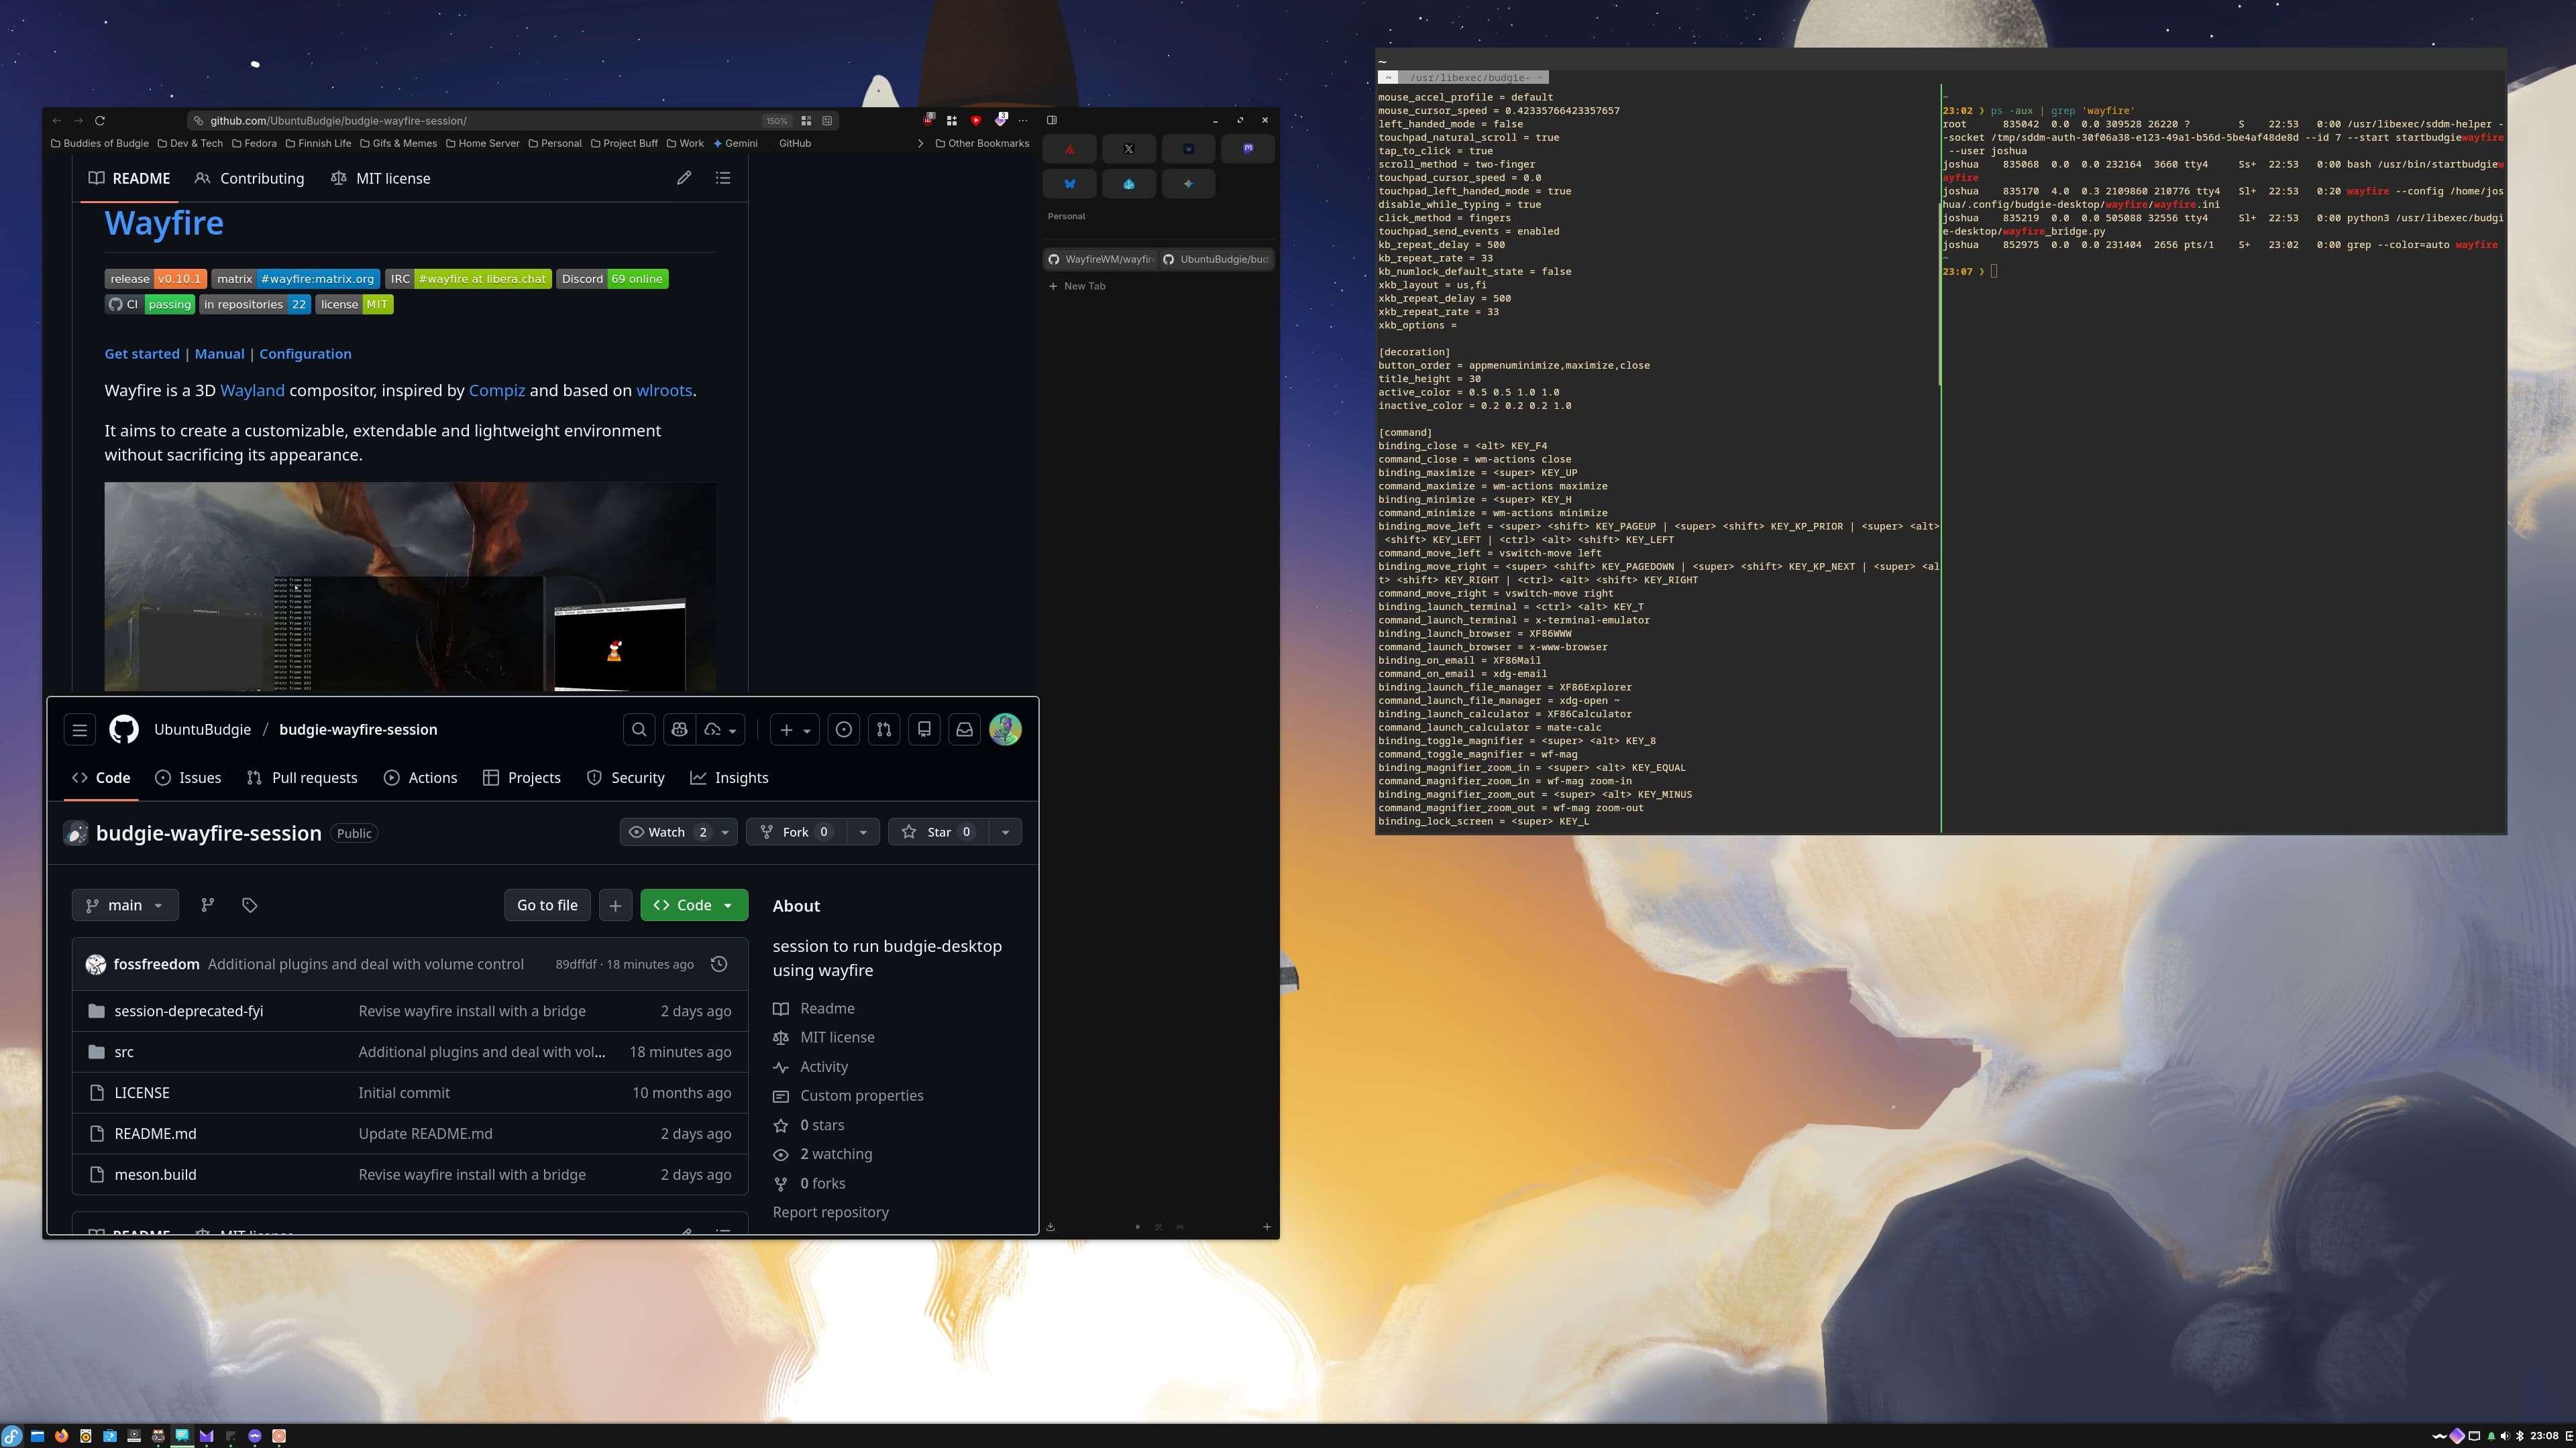The image size is (2576, 1448).
Task: Open the hamburger navigation menu
Action: tap(80, 729)
